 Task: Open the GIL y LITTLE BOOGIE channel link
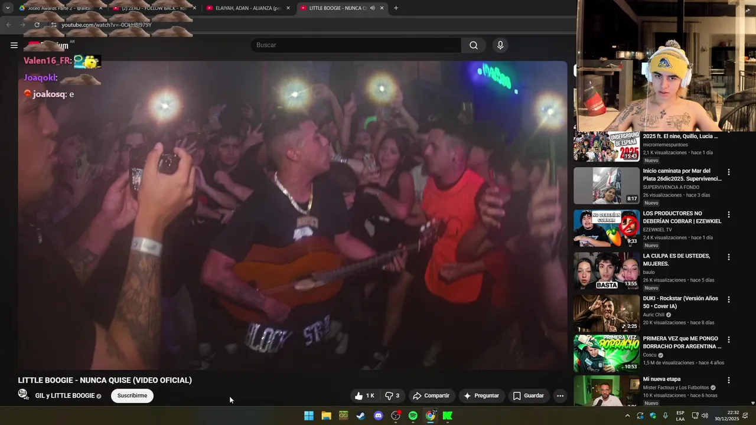click(x=65, y=395)
